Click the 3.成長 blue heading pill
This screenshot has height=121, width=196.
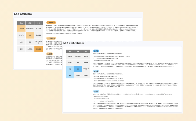tap(96, 91)
